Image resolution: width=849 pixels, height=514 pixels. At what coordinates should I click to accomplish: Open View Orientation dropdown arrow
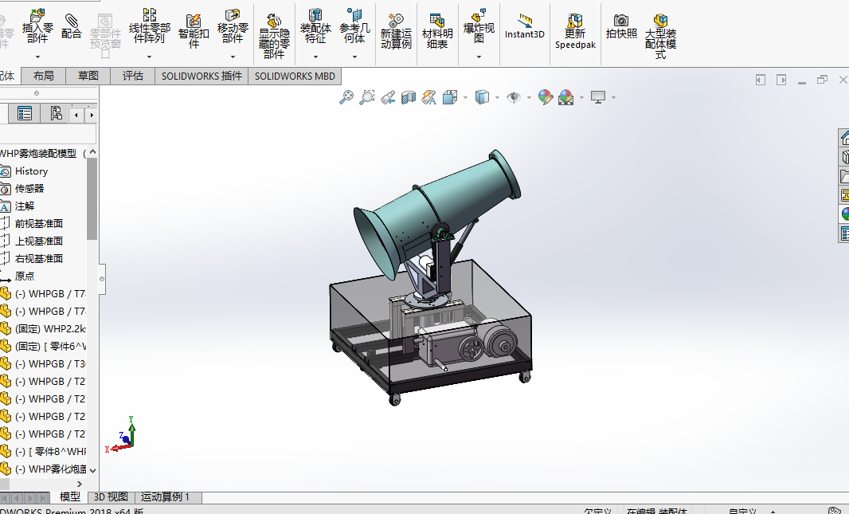(x=466, y=98)
